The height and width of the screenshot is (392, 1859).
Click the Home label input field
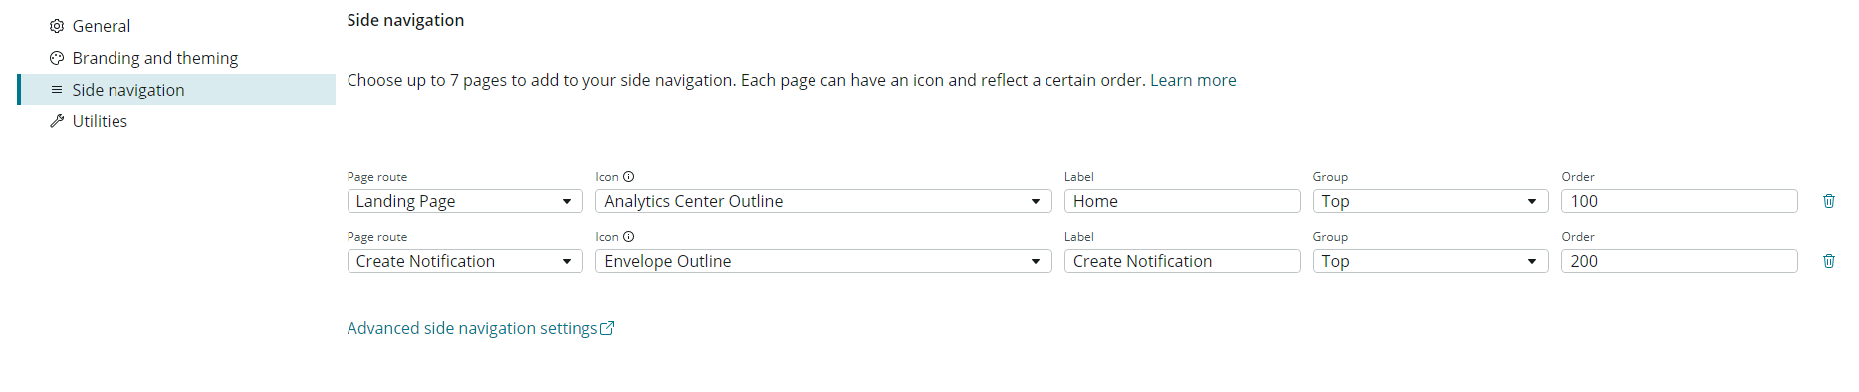(x=1182, y=201)
